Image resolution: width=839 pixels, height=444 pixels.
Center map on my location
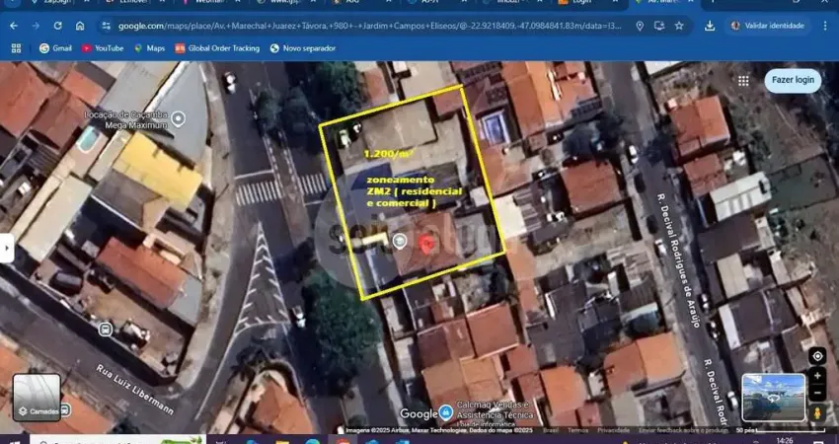pos(817,356)
